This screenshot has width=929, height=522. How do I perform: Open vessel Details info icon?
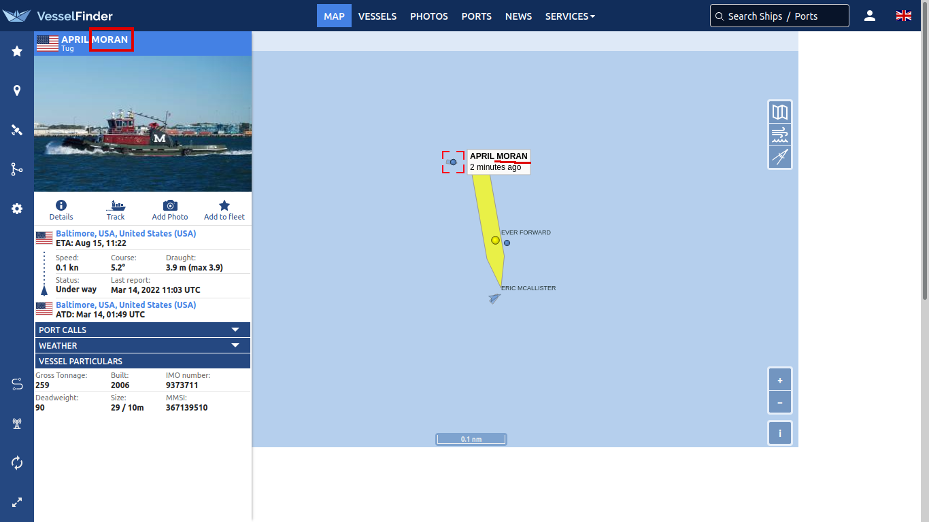[61, 210]
